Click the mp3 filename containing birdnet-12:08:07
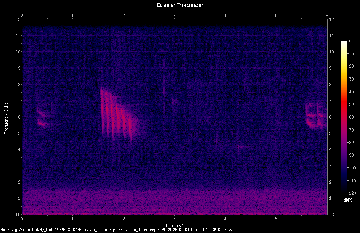 pyautogui.click(x=175, y=230)
